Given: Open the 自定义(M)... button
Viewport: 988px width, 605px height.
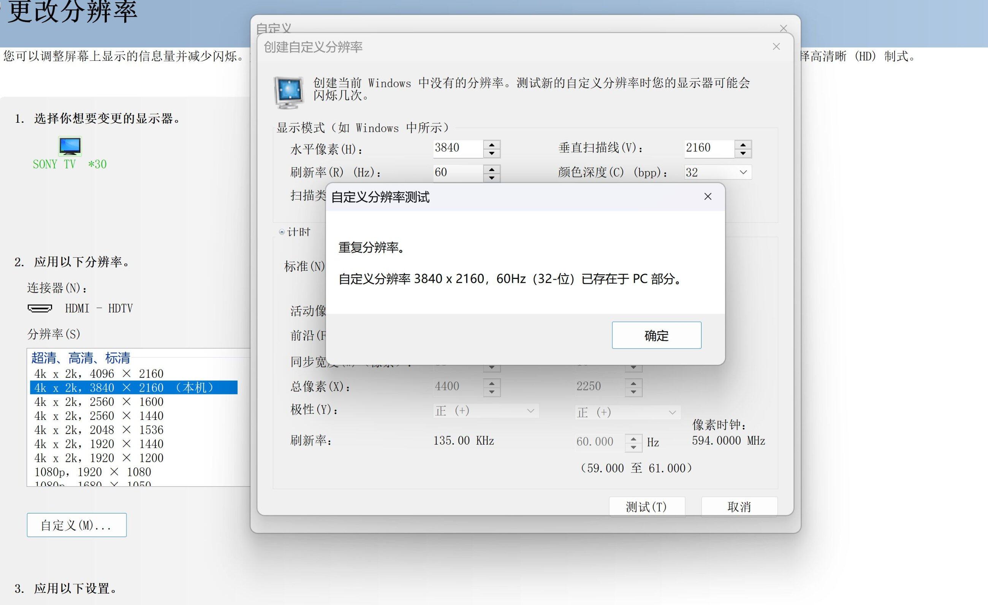Looking at the screenshot, I should click(77, 525).
